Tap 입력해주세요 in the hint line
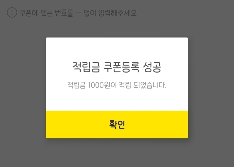 click(118, 13)
